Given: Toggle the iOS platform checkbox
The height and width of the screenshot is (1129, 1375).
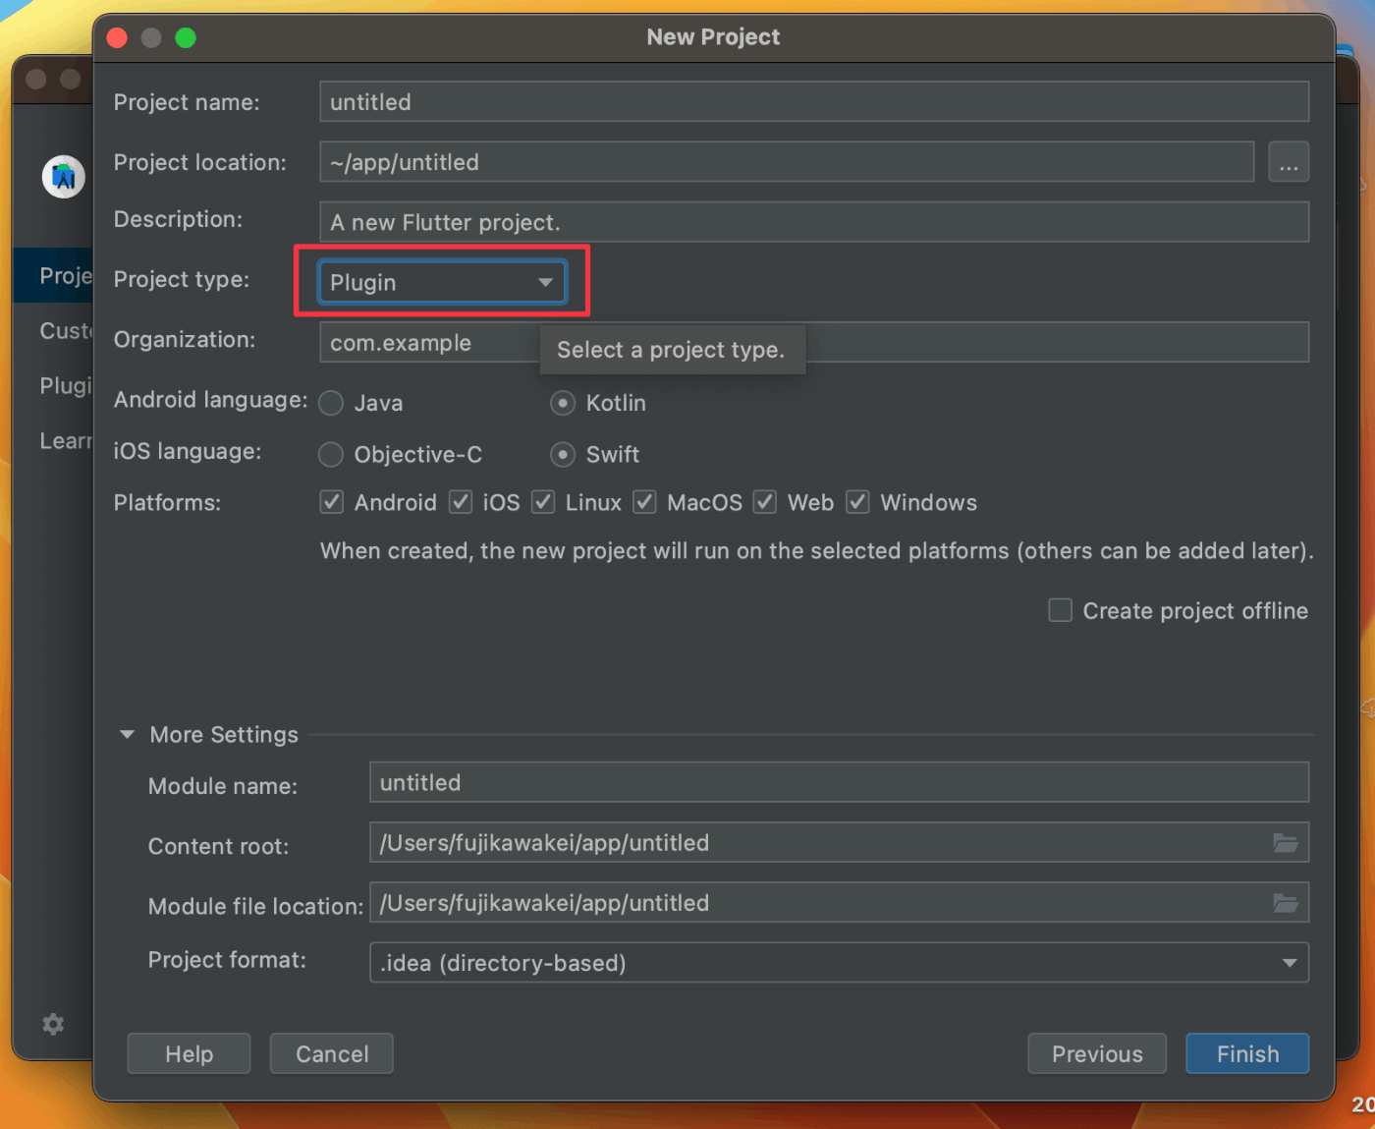Looking at the screenshot, I should point(461,502).
